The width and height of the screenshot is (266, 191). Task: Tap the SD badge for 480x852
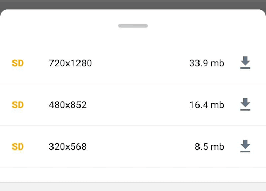click(x=18, y=105)
